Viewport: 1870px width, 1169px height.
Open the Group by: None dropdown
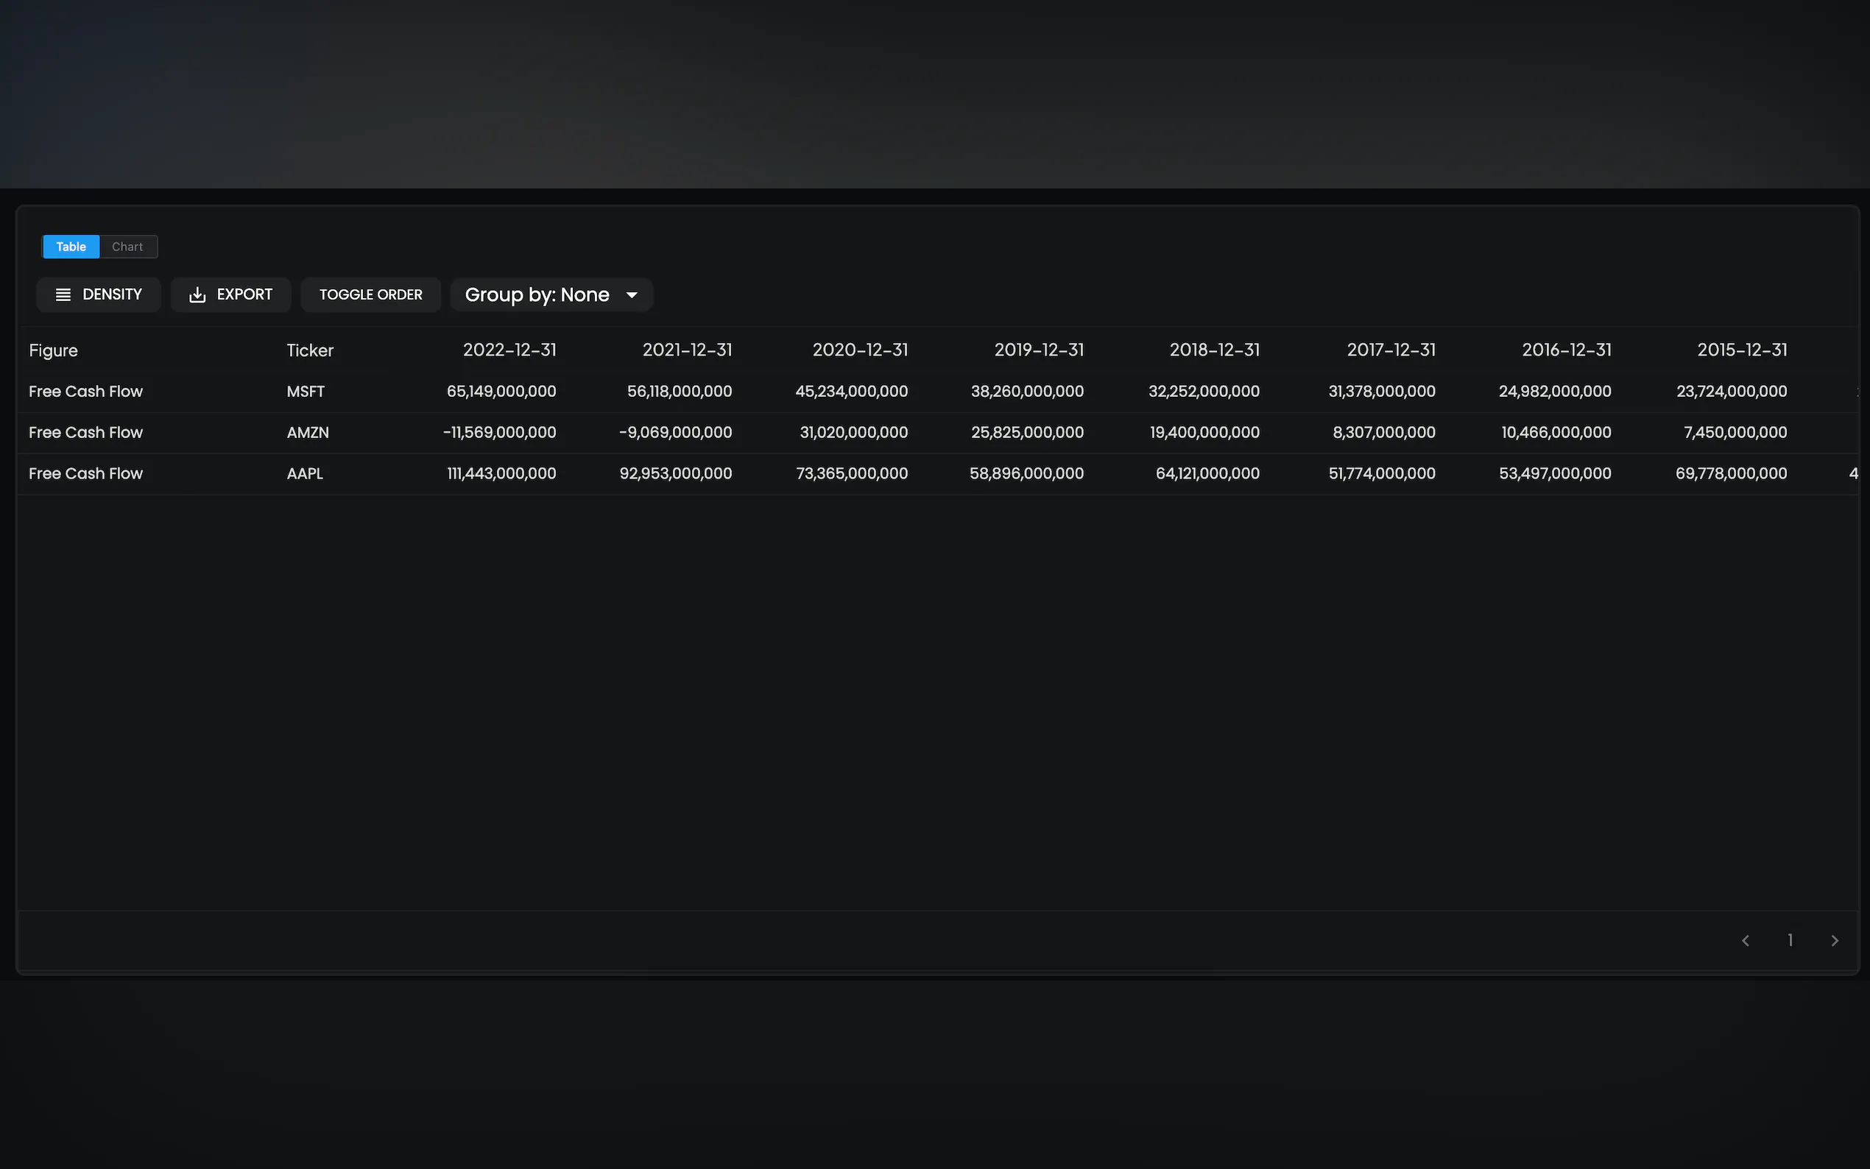coord(537,294)
